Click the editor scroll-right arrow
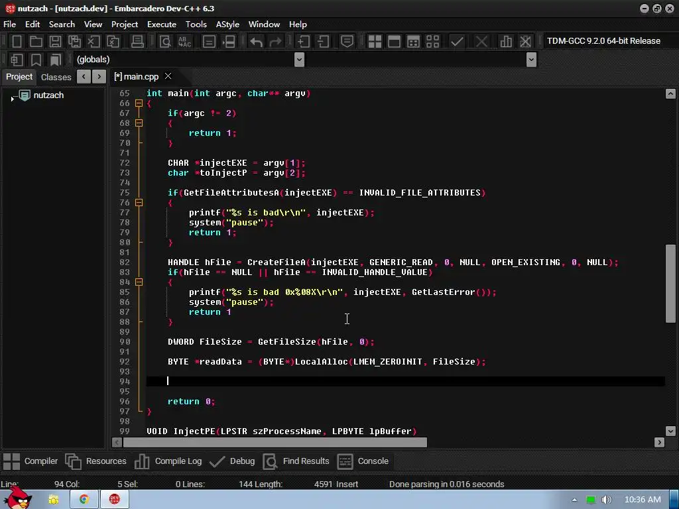This screenshot has height=509, width=679. (659, 442)
